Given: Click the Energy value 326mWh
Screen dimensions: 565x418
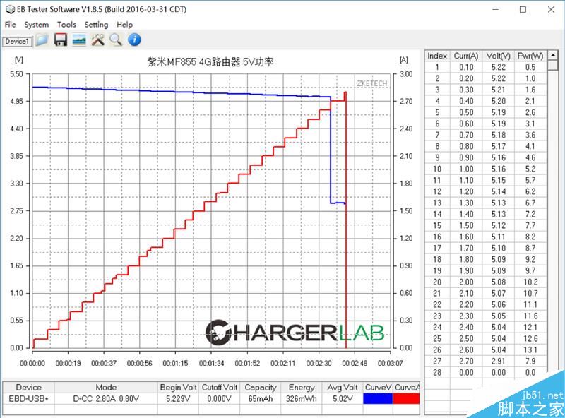Looking at the screenshot, I should coord(302,398).
